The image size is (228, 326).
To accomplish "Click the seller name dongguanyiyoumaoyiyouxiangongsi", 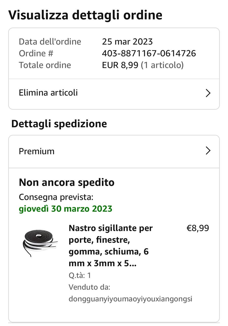I will pyautogui.click(x=130, y=299).
